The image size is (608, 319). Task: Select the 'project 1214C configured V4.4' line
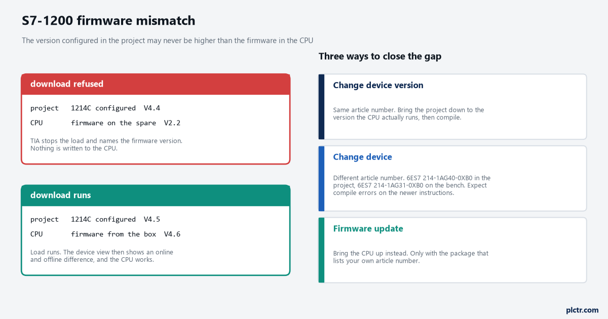point(95,108)
